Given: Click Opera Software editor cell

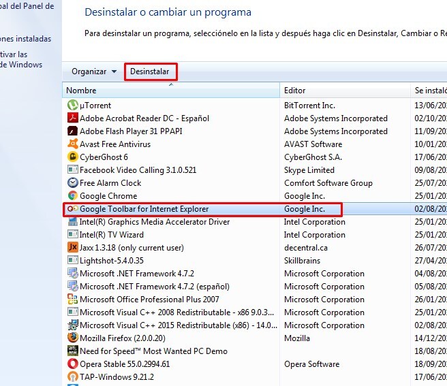Looking at the screenshot, I should (311, 364).
